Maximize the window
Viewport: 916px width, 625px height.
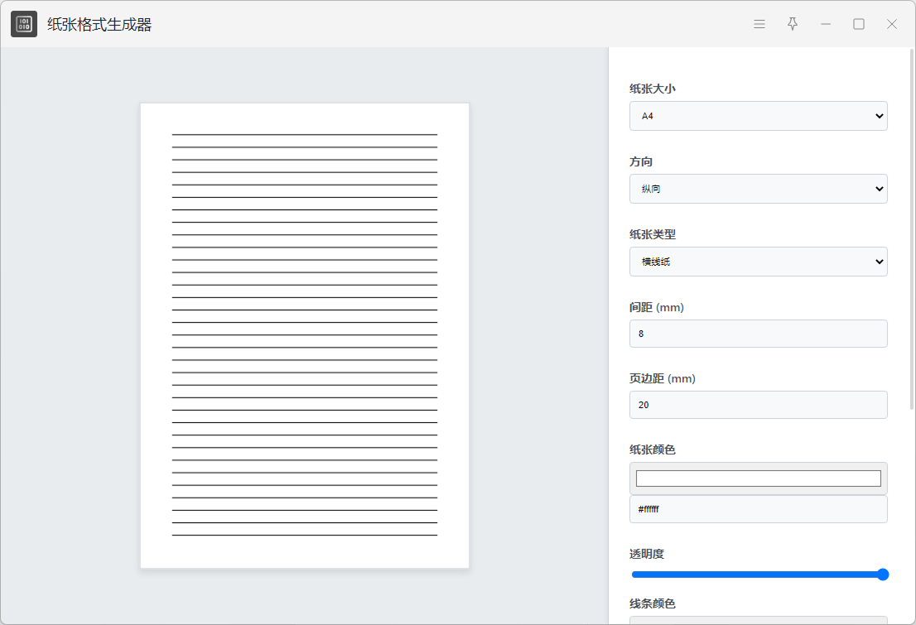[x=859, y=24]
